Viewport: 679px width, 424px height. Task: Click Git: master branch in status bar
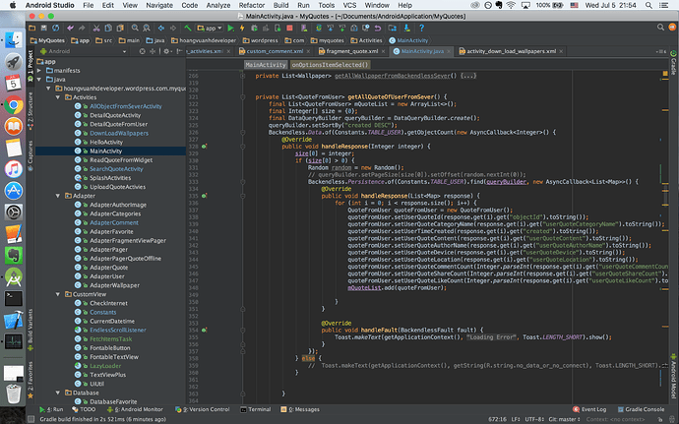point(564,419)
